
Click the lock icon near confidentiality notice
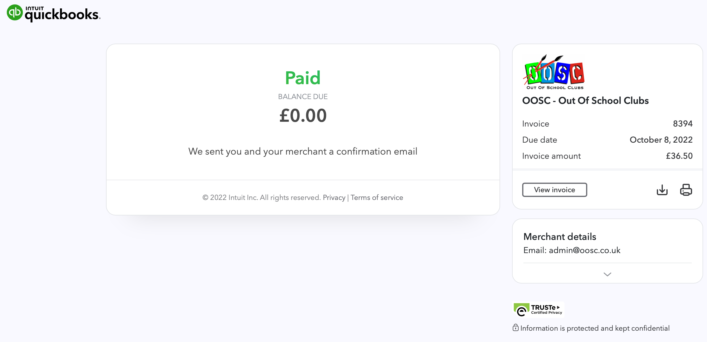pos(516,328)
